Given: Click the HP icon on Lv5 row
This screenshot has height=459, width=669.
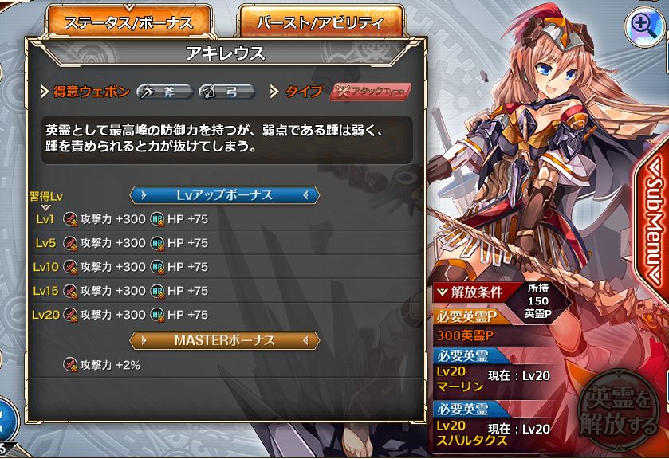Looking at the screenshot, I should (157, 243).
